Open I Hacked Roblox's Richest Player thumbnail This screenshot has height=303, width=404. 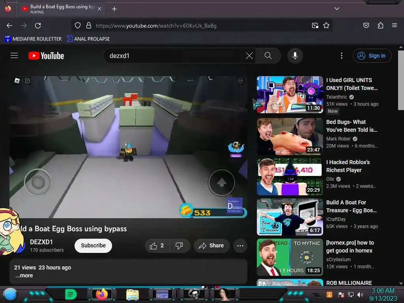[x=290, y=177]
